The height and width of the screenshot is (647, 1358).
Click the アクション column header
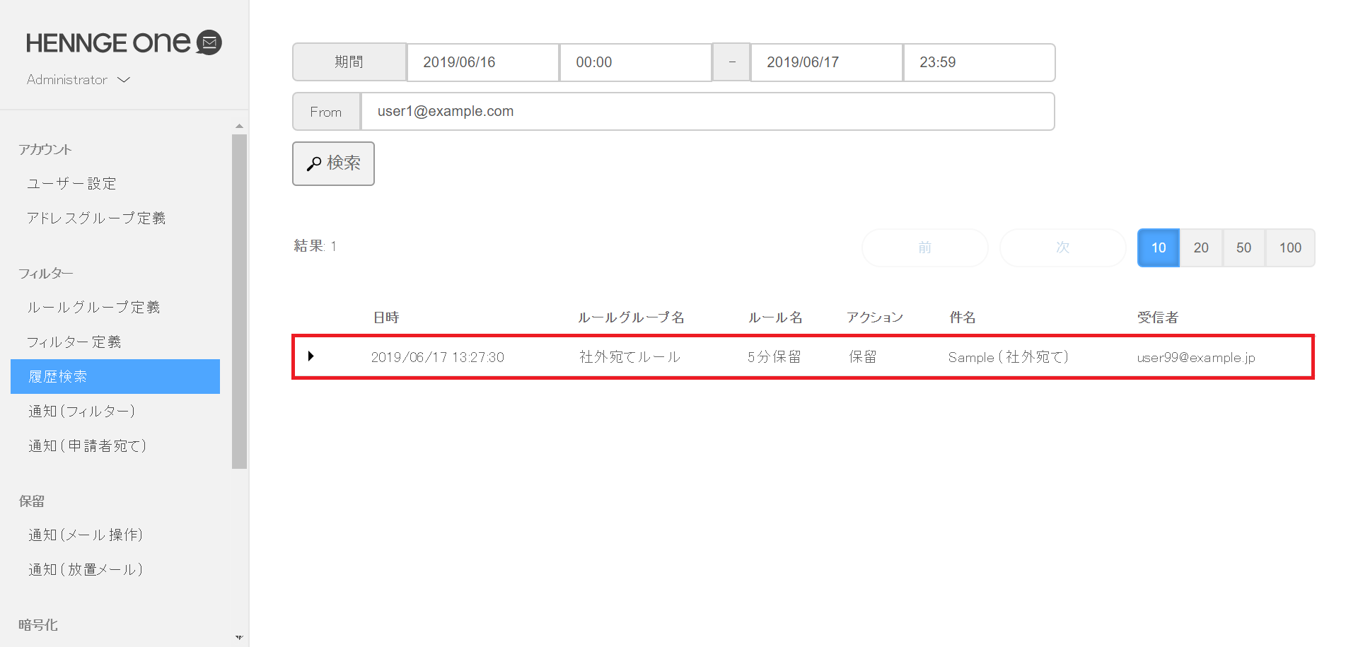click(x=875, y=317)
